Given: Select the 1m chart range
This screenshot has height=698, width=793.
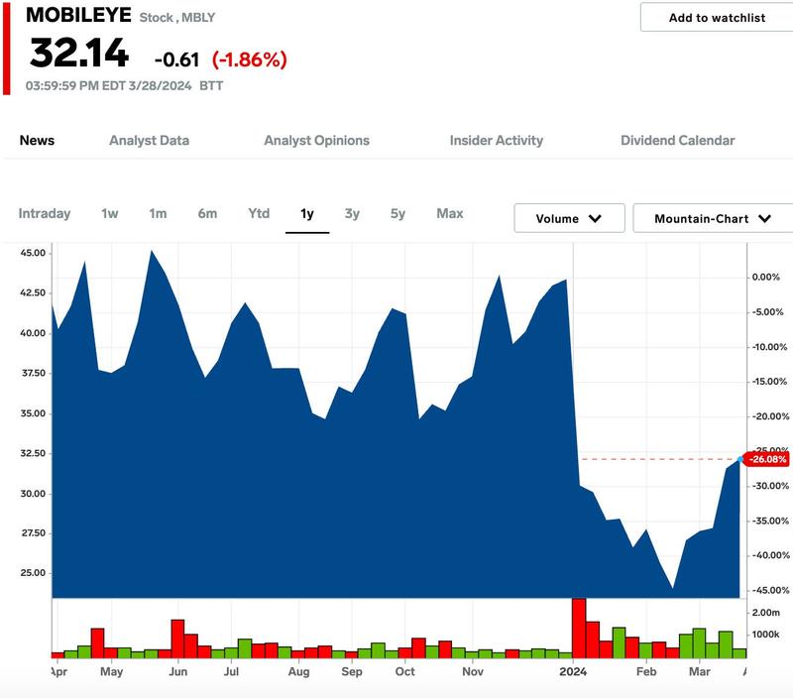Looking at the screenshot, I should click(158, 213).
